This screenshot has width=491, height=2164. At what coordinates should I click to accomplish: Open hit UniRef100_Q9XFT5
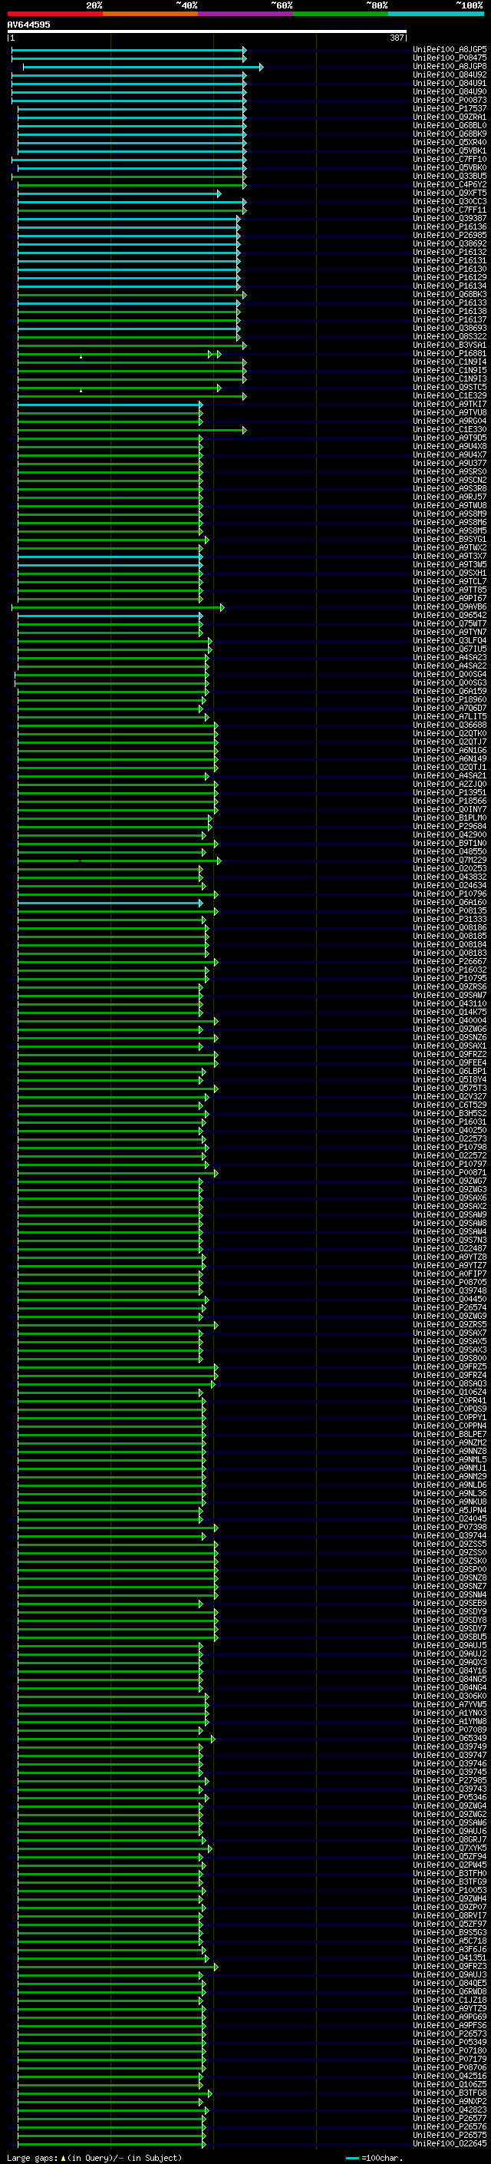pyautogui.click(x=450, y=193)
